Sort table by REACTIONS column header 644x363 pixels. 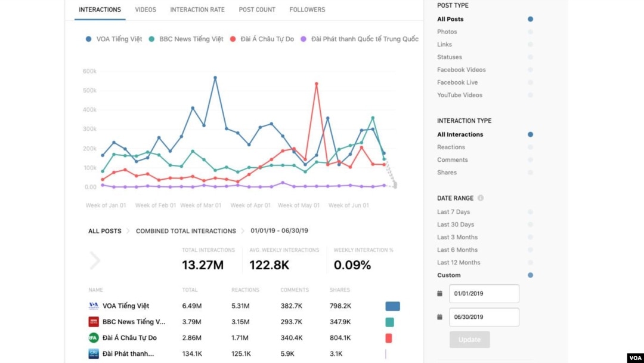coord(245,290)
